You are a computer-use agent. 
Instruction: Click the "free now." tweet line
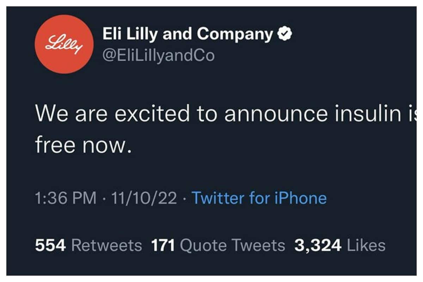[x=84, y=145]
